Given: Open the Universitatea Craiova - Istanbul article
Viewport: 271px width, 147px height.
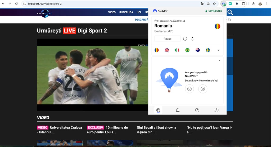Looking at the screenshot, I should [x=60, y=130].
